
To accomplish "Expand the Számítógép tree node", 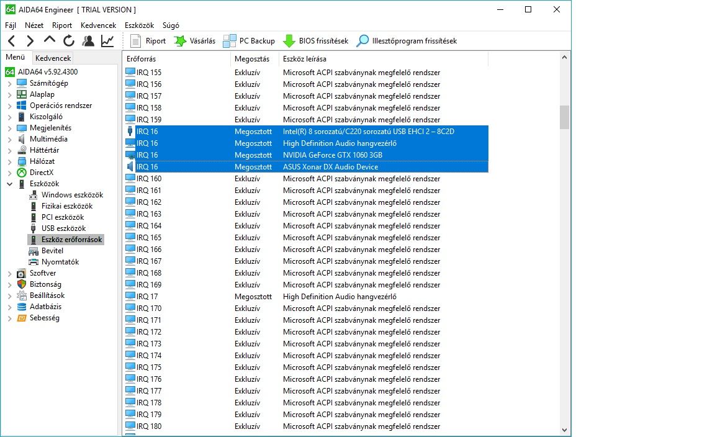I will point(9,83).
